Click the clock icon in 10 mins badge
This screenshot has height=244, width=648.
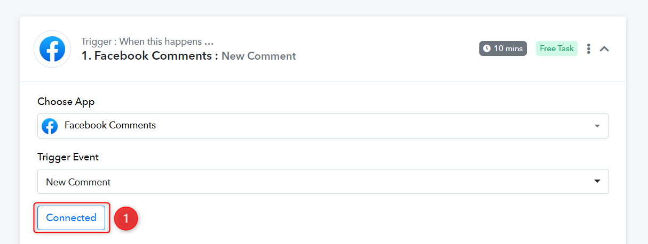coord(486,48)
